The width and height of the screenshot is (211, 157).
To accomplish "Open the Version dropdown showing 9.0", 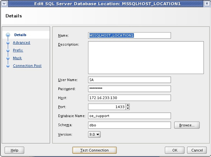I will pyautogui.click(x=94, y=134).
